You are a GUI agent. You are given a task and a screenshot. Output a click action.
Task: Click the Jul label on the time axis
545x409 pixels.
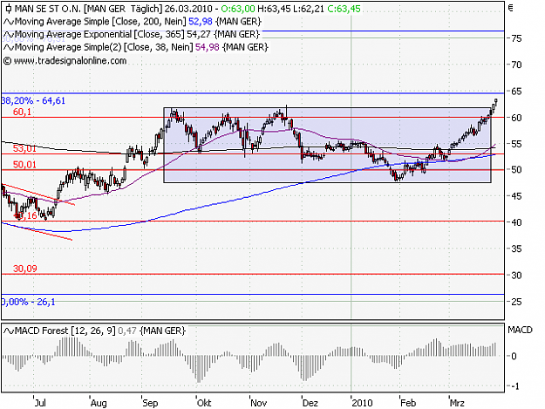coord(40,403)
